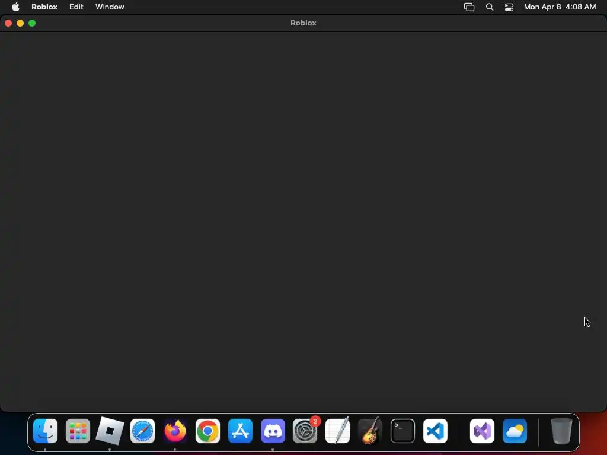Open Firefox in the dock
Viewport: 607px width, 455px height.
(x=175, y=431)
